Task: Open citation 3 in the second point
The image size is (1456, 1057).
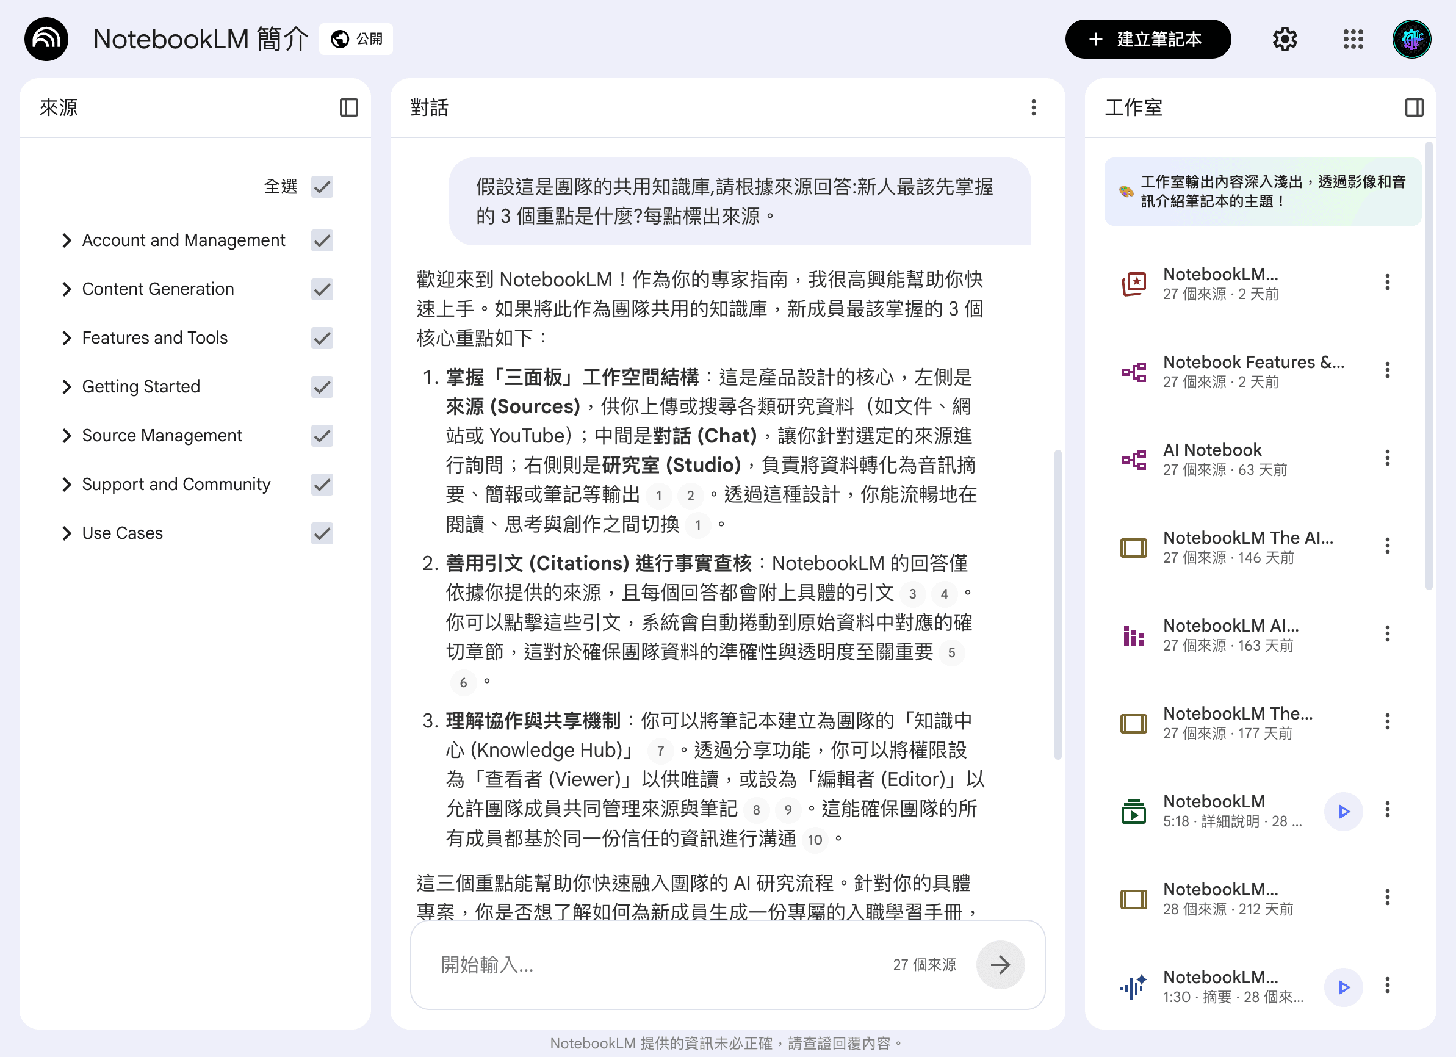Action: click(912, 594)
